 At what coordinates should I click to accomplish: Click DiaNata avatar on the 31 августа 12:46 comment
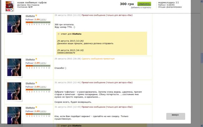coord(14,91)
